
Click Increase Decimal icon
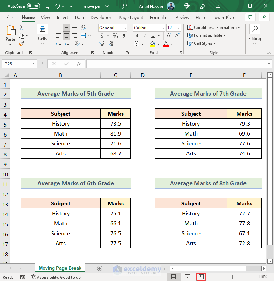[102, 44]
